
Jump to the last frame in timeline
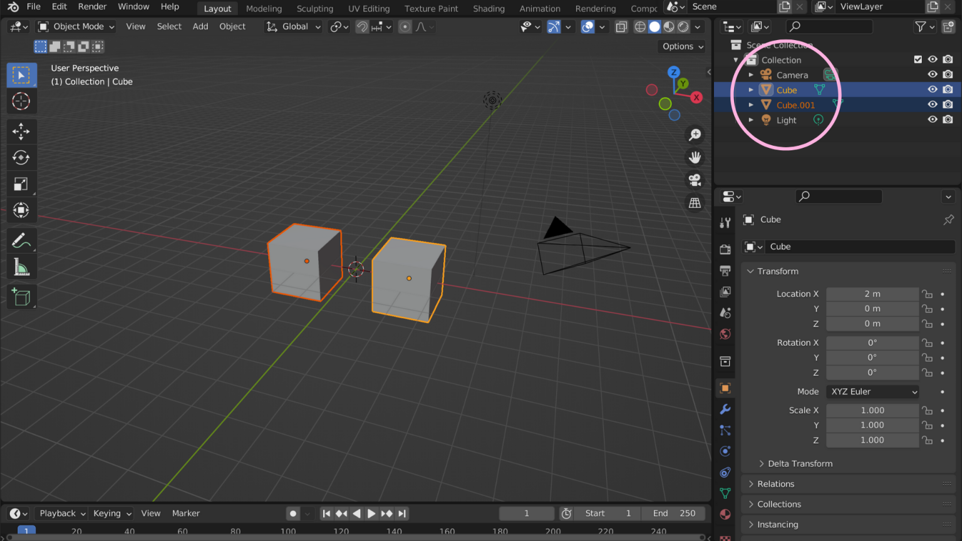(x=401, y=513)
